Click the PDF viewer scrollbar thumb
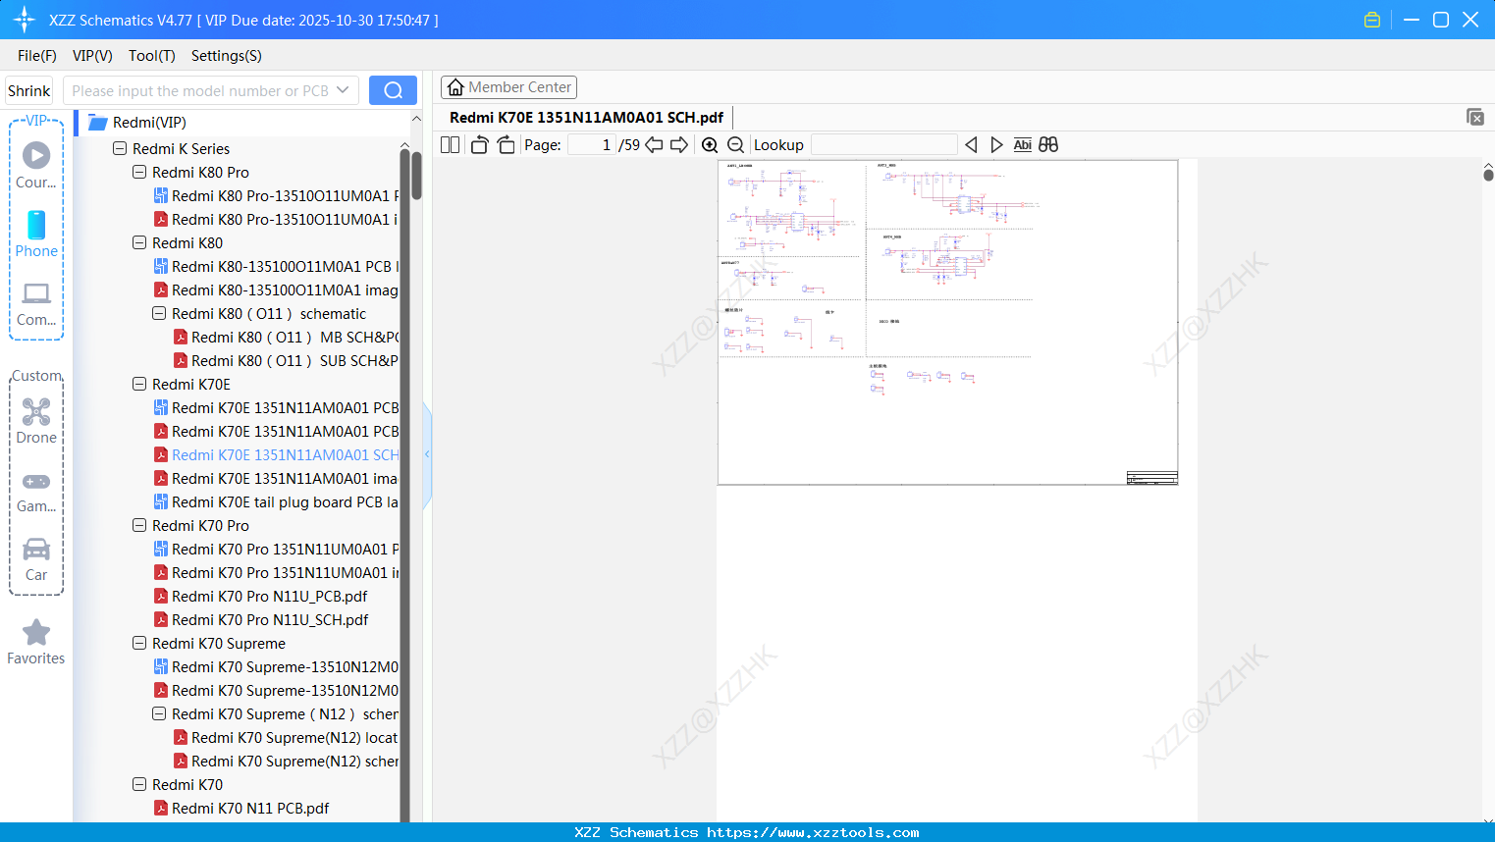 coord(1488,175)
